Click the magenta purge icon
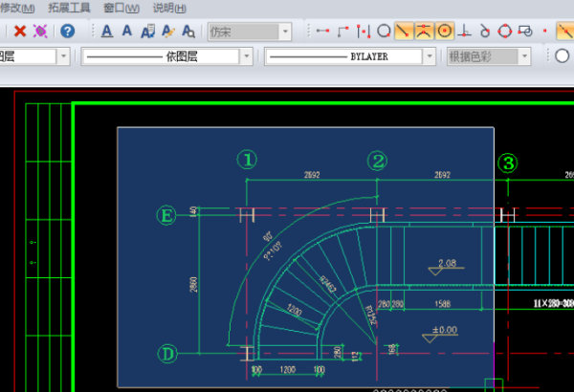This screenshot has height=392, width=574. pos(40,32)
